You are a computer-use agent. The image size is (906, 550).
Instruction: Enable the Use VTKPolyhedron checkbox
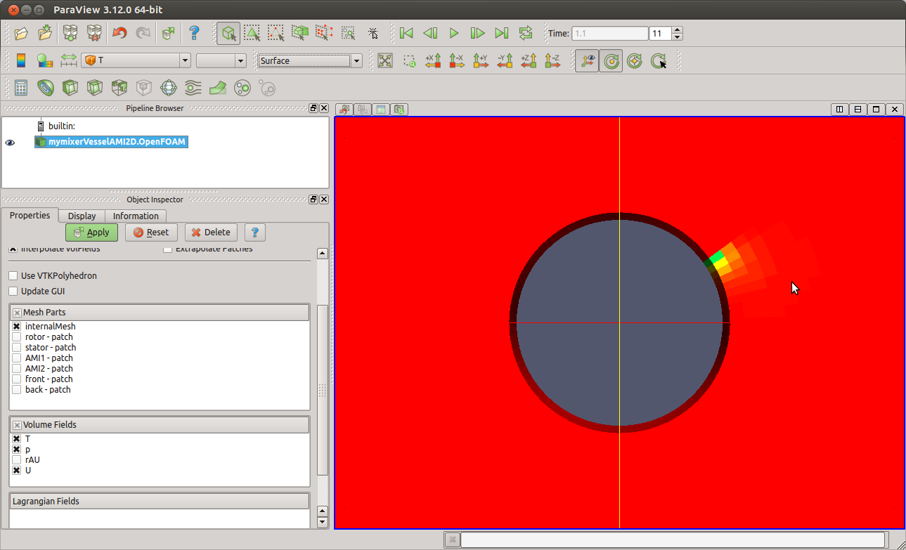pos(13,276)
